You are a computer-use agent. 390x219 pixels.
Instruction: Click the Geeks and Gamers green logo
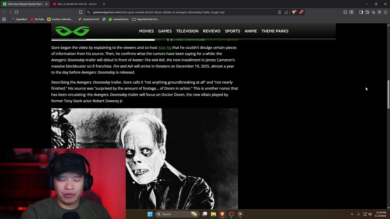pos(72,31)
